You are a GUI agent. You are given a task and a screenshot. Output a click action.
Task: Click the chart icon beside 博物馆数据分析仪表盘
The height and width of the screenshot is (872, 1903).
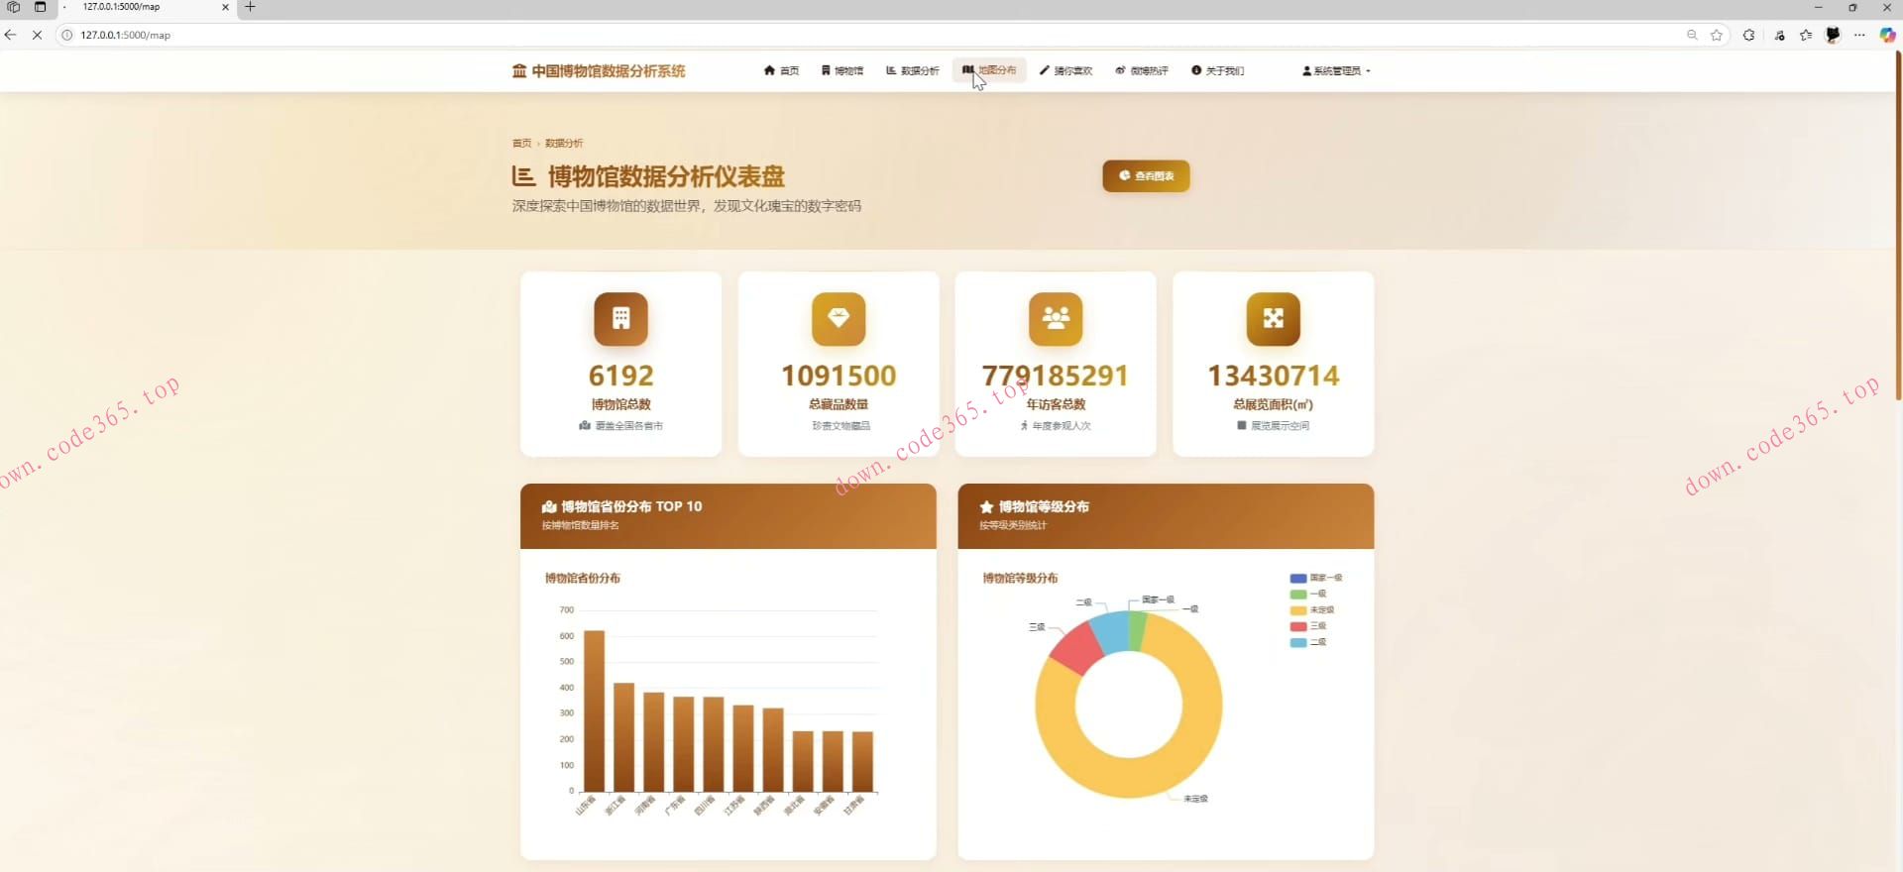(523, 176)
